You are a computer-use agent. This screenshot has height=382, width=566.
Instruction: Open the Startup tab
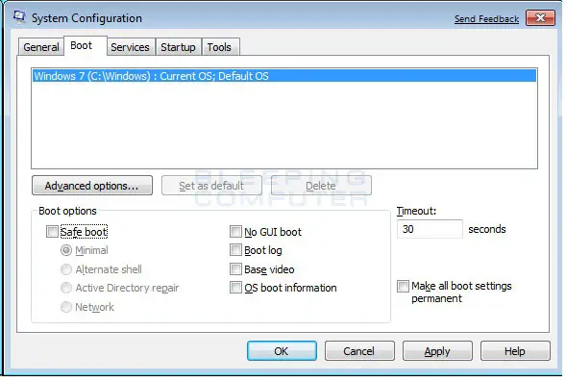pos(179,47)
